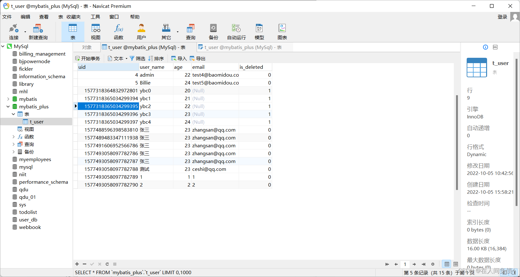Refresh the table data
Screen dimensions: 520x277
click(107, 264)
